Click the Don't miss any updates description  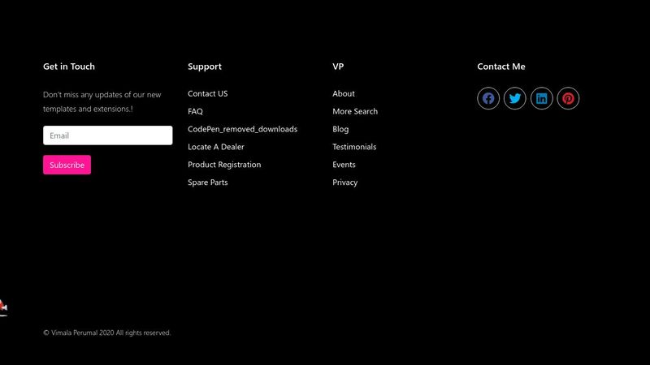(x=102, y=102)
